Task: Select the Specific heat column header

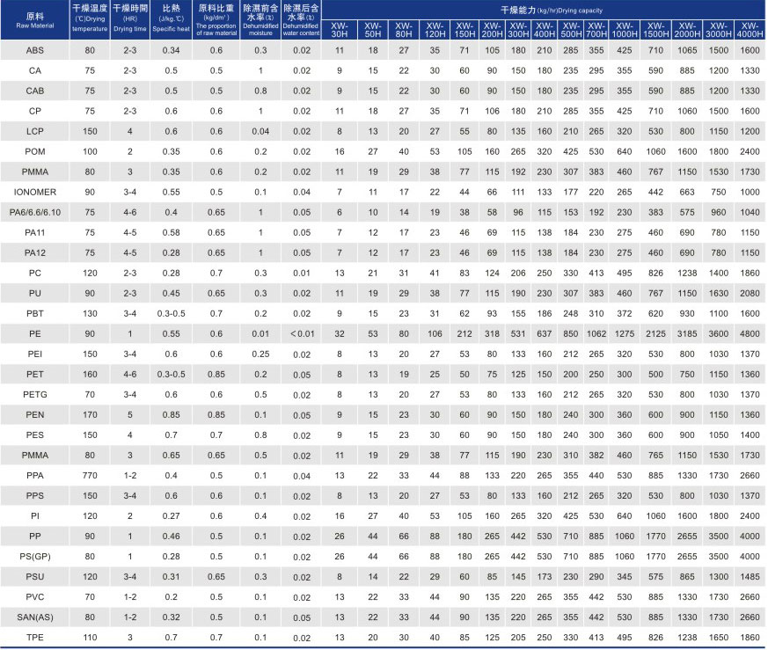Action: click(171, 21)
